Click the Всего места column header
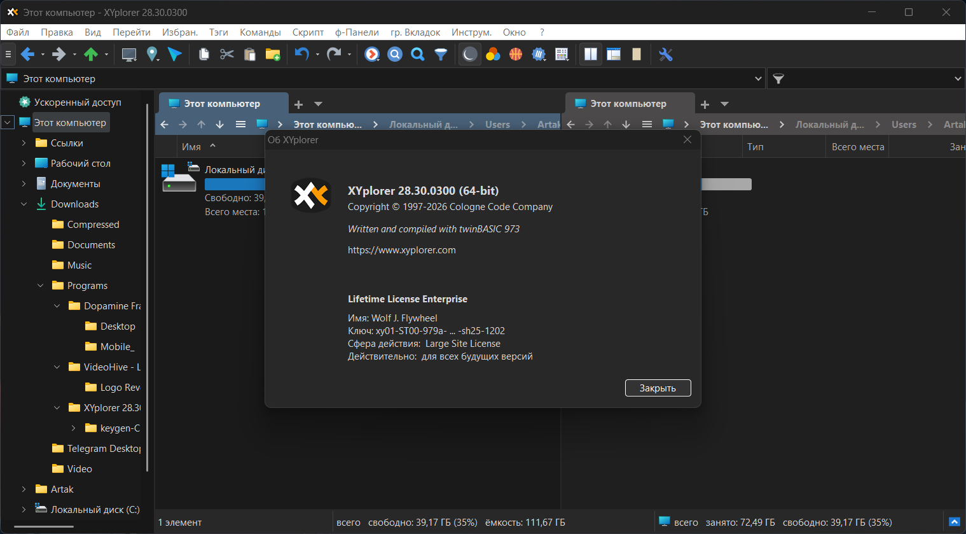The height and width of the screenshot is (534, 966). pyautogui.click(x=858, y=147)
